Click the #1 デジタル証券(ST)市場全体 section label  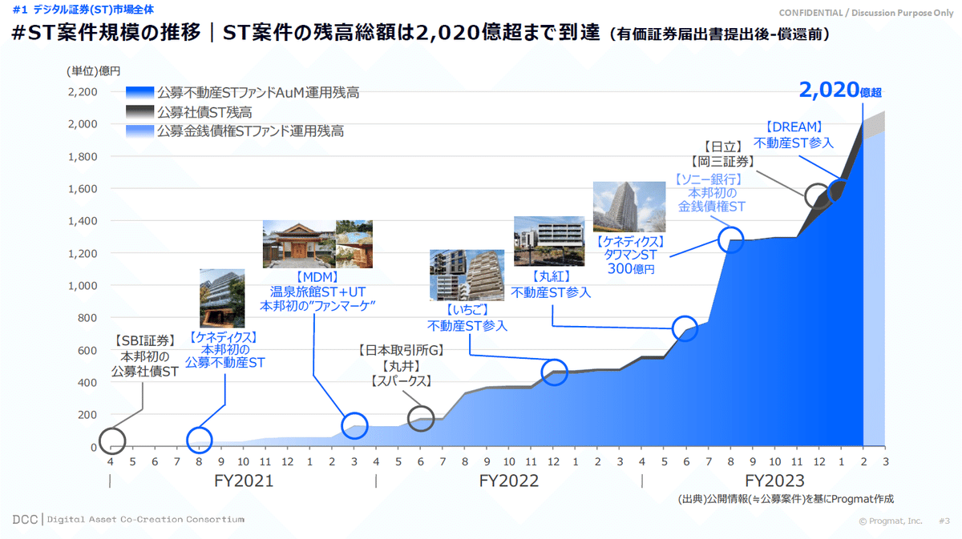tap(83, 10)
